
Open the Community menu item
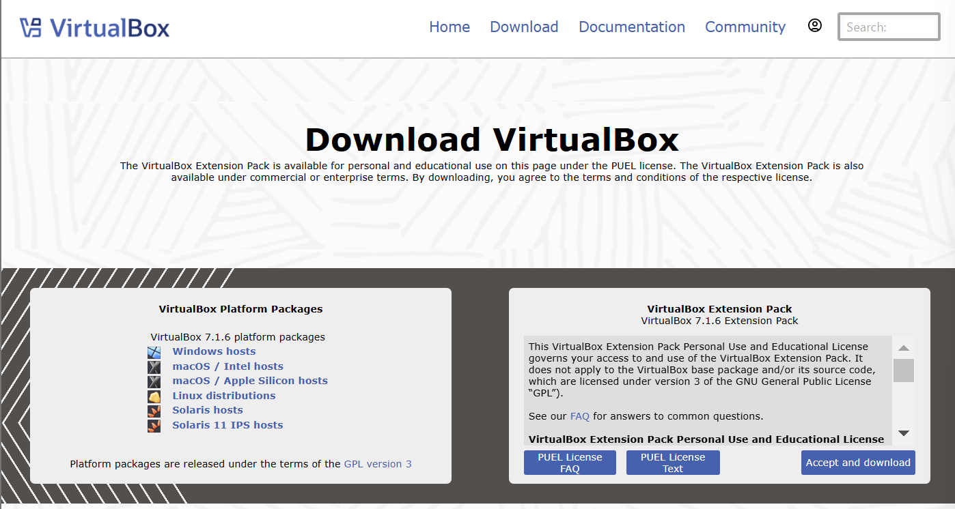pyautogui.click(x=745, y=27)
